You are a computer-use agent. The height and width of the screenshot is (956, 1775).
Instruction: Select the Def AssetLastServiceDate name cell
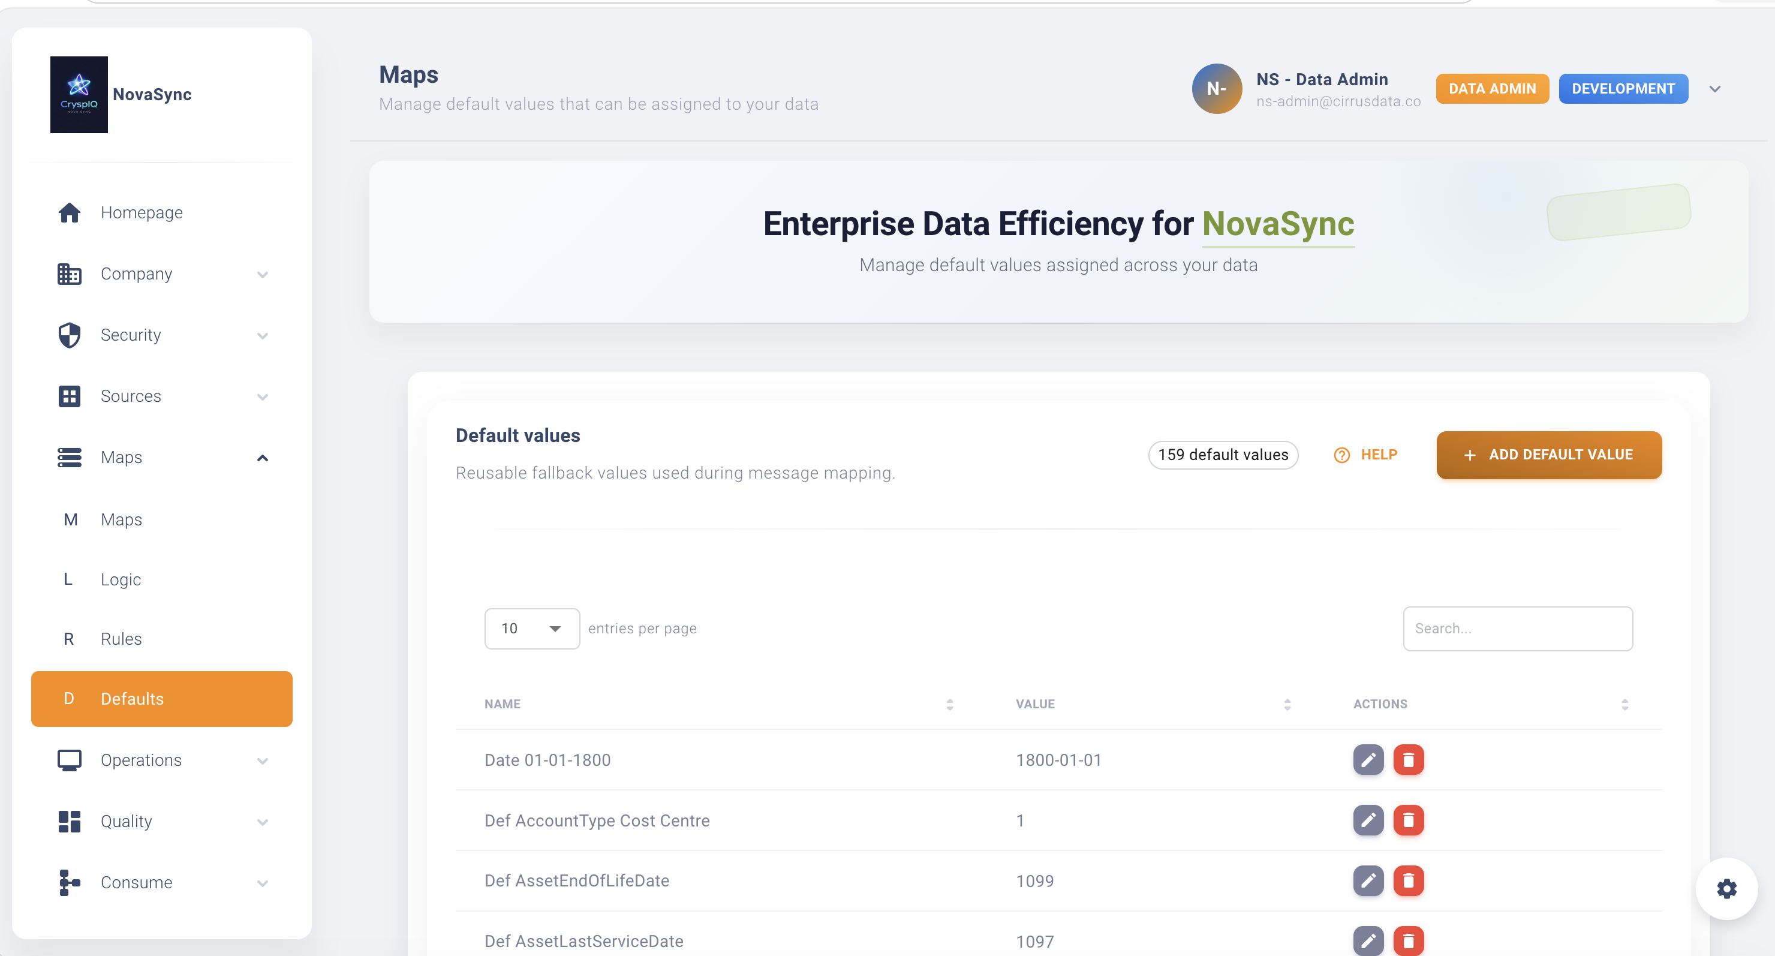click(x=583, y=941)
